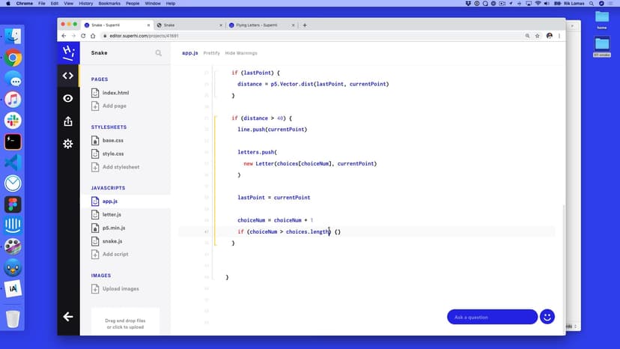The image size is (620, 349).
Task: Click Add script link
Action: [115, 255]
